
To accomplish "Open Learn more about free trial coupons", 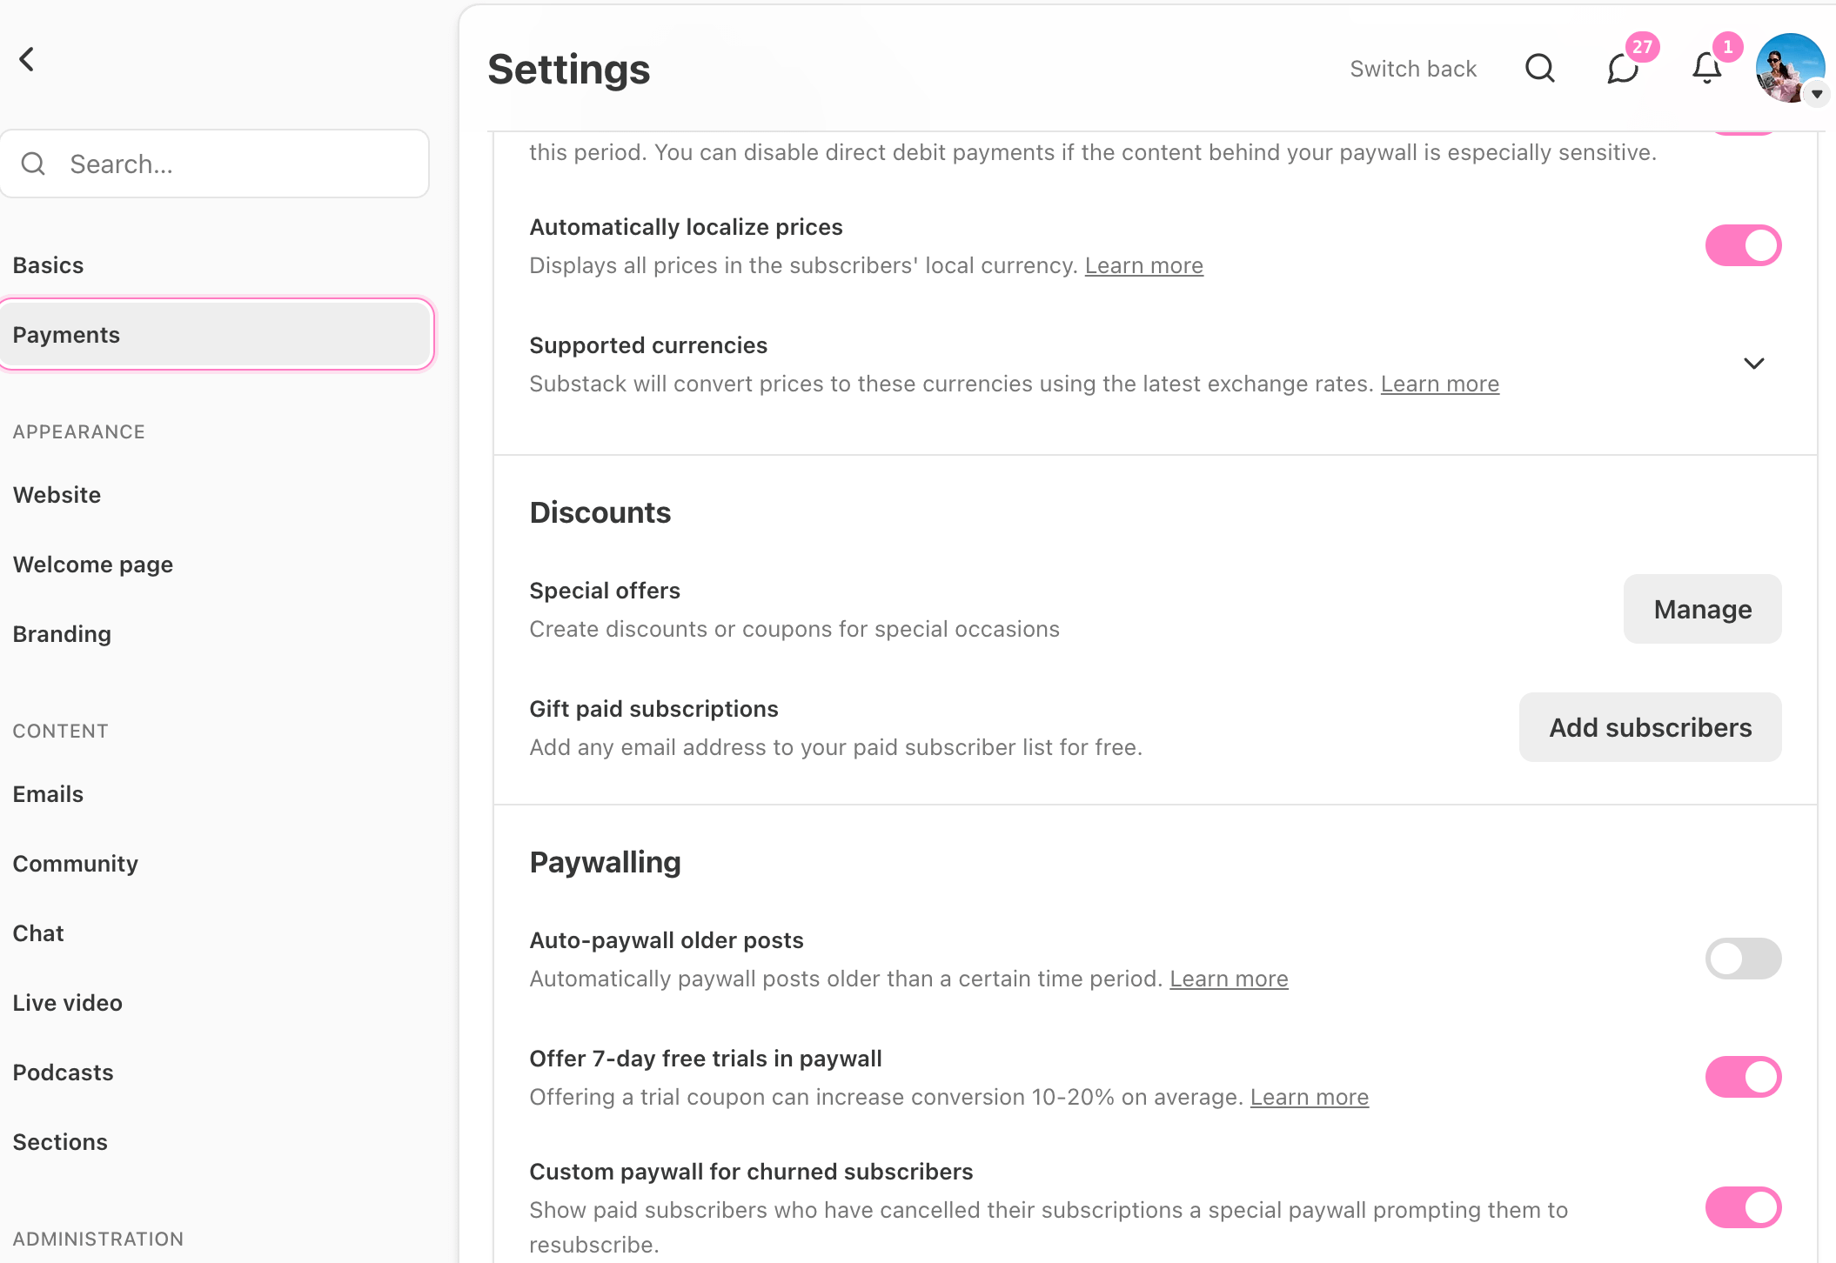I will coord(1309,1097).
